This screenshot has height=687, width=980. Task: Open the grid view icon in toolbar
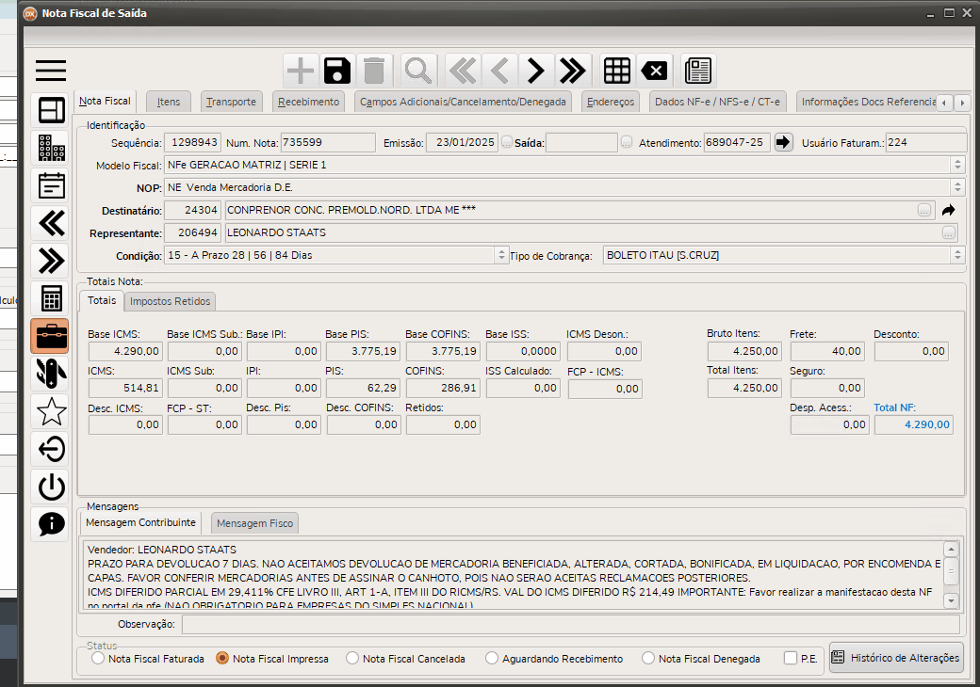617,71
